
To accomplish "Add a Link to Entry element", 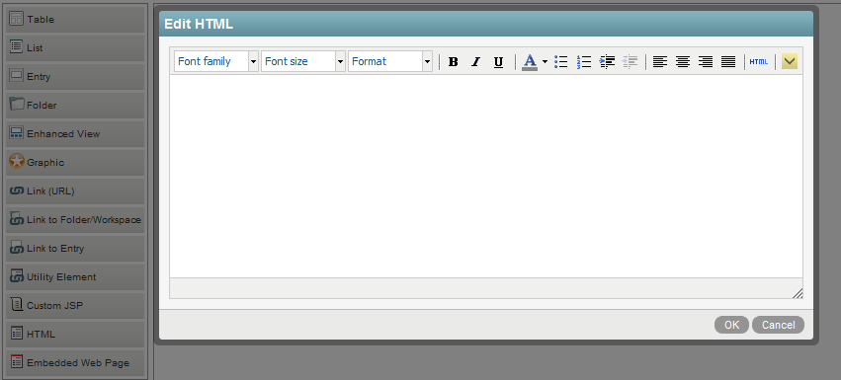I will pos(75,248).
